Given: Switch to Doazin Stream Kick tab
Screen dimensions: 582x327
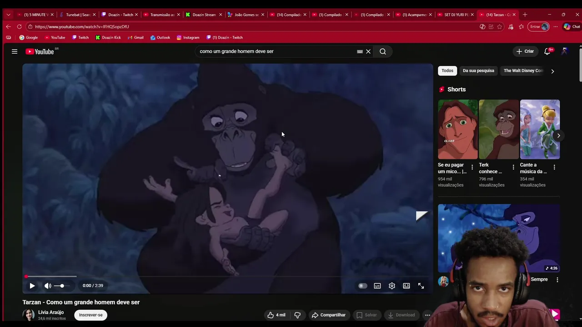Looking at the screenshot, I should click(x=203, y=15).
